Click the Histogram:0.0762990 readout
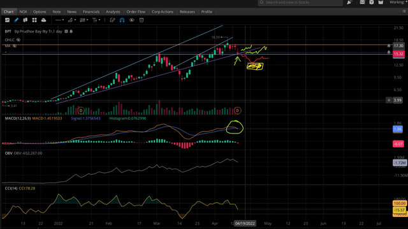This screenshot has width=408, height=229. [127, 118]
